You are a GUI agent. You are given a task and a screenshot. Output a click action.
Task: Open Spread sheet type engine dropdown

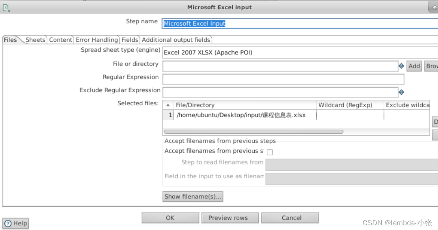tap(300, 52)
